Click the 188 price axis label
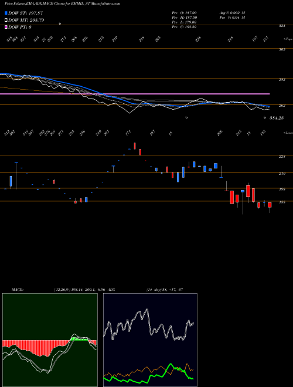 [282, 202]
